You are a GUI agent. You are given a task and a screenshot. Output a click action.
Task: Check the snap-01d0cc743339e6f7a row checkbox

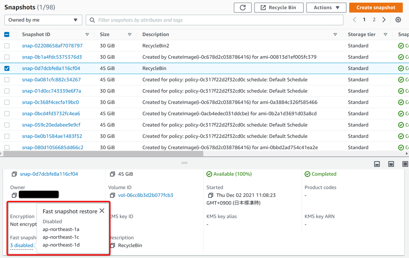tap(7, 91)
